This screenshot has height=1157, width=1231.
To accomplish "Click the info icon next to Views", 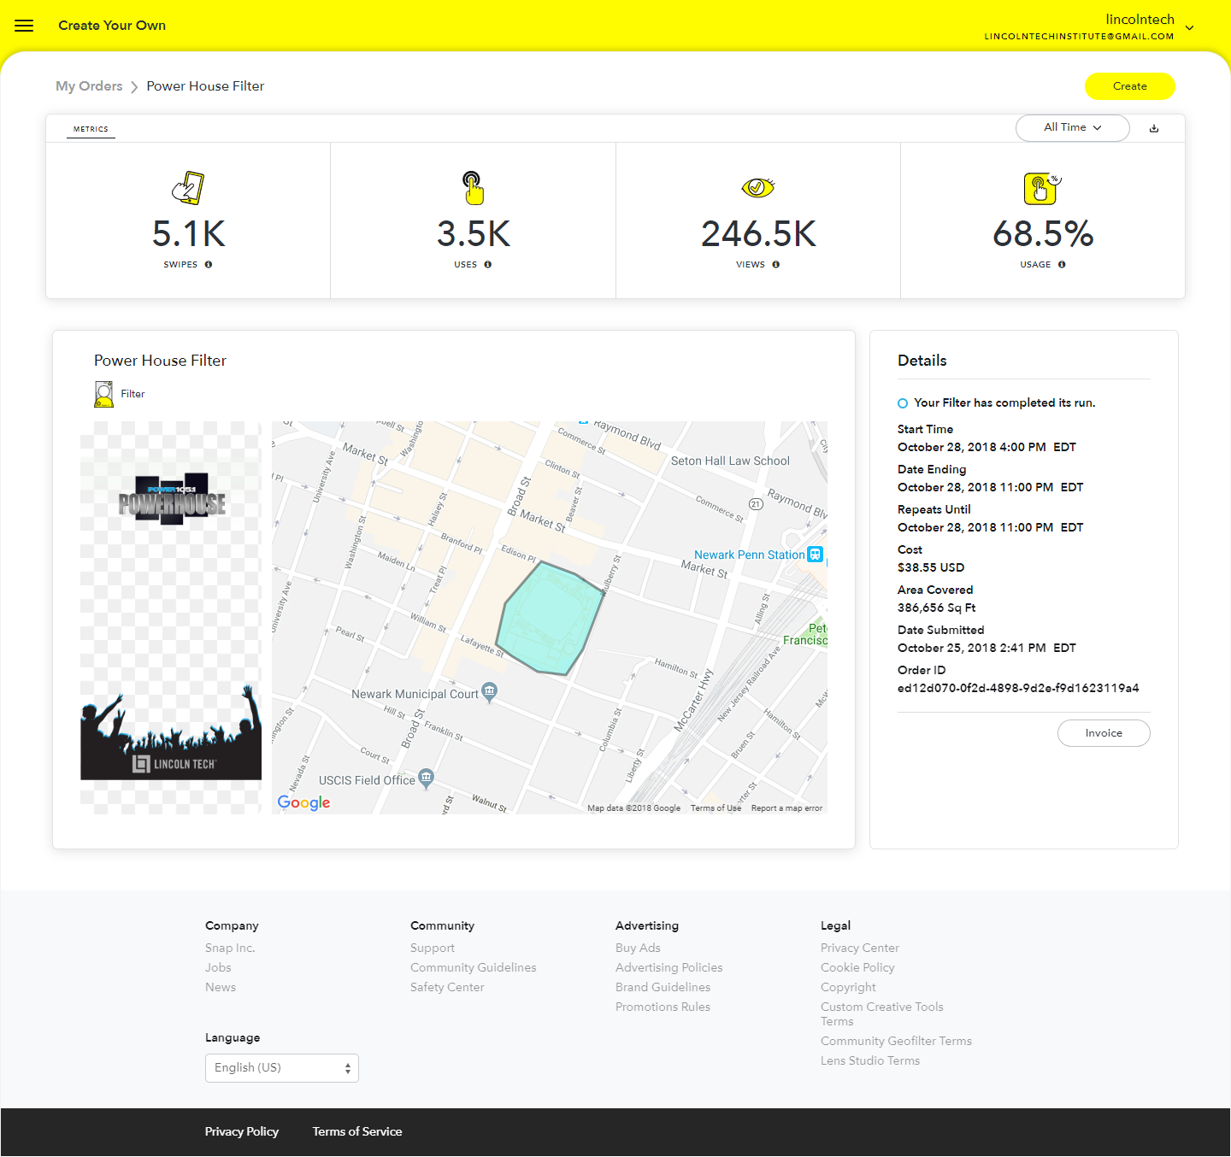I will pos(776,265).
